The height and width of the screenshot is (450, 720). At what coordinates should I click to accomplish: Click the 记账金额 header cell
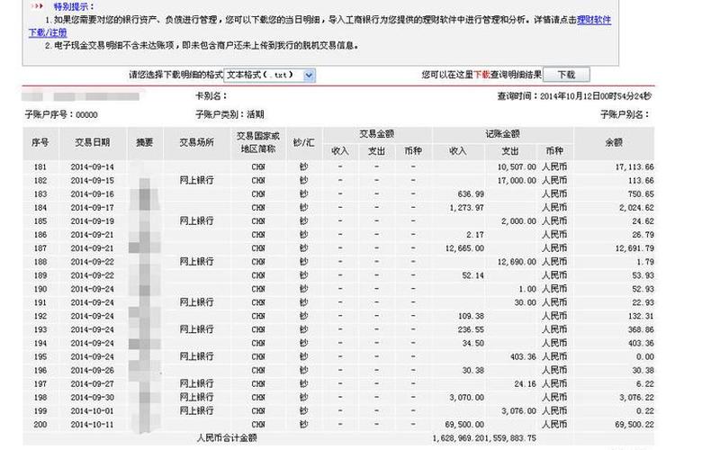pyautogui.click(x=502, y=134)
